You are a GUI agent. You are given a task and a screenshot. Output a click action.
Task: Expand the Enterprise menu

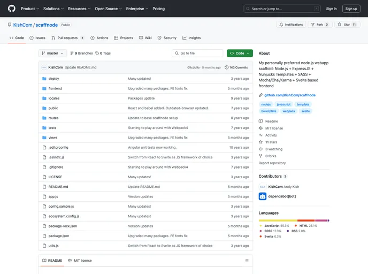click(x=137, y=9)
